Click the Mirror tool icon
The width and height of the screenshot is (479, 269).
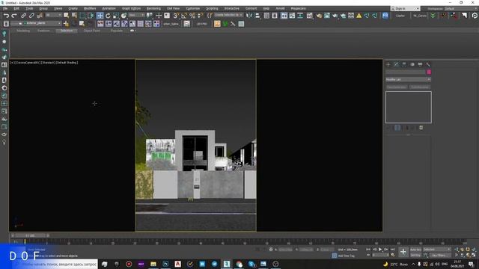tap(249, 16)
